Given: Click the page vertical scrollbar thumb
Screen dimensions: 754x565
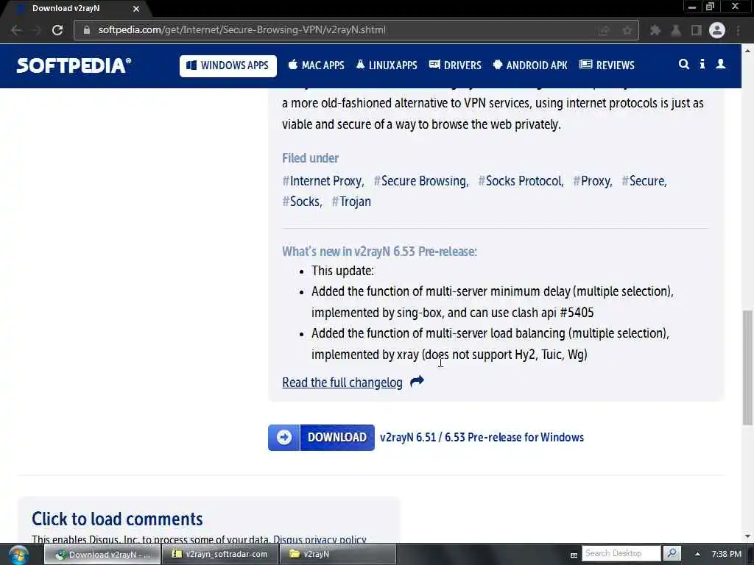Looking at the screenshot, I should tap(747, 368).
